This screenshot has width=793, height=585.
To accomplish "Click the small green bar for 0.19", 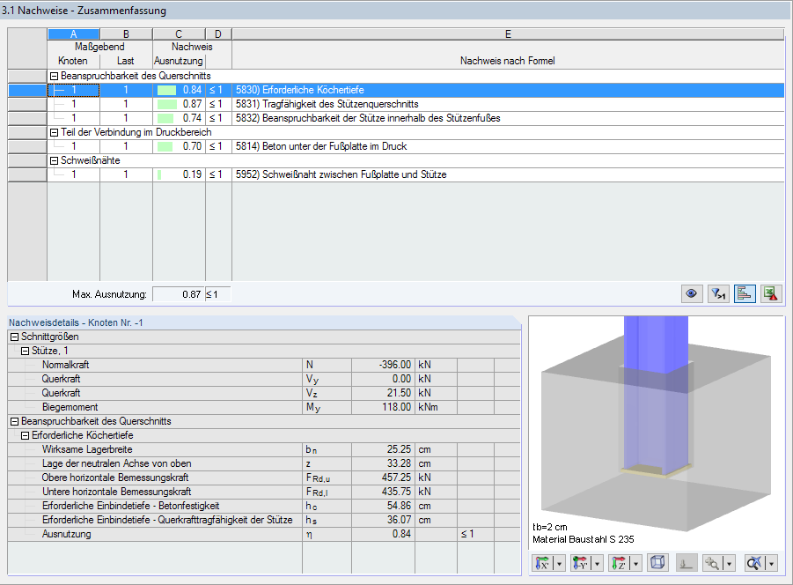I will (159, 175).
